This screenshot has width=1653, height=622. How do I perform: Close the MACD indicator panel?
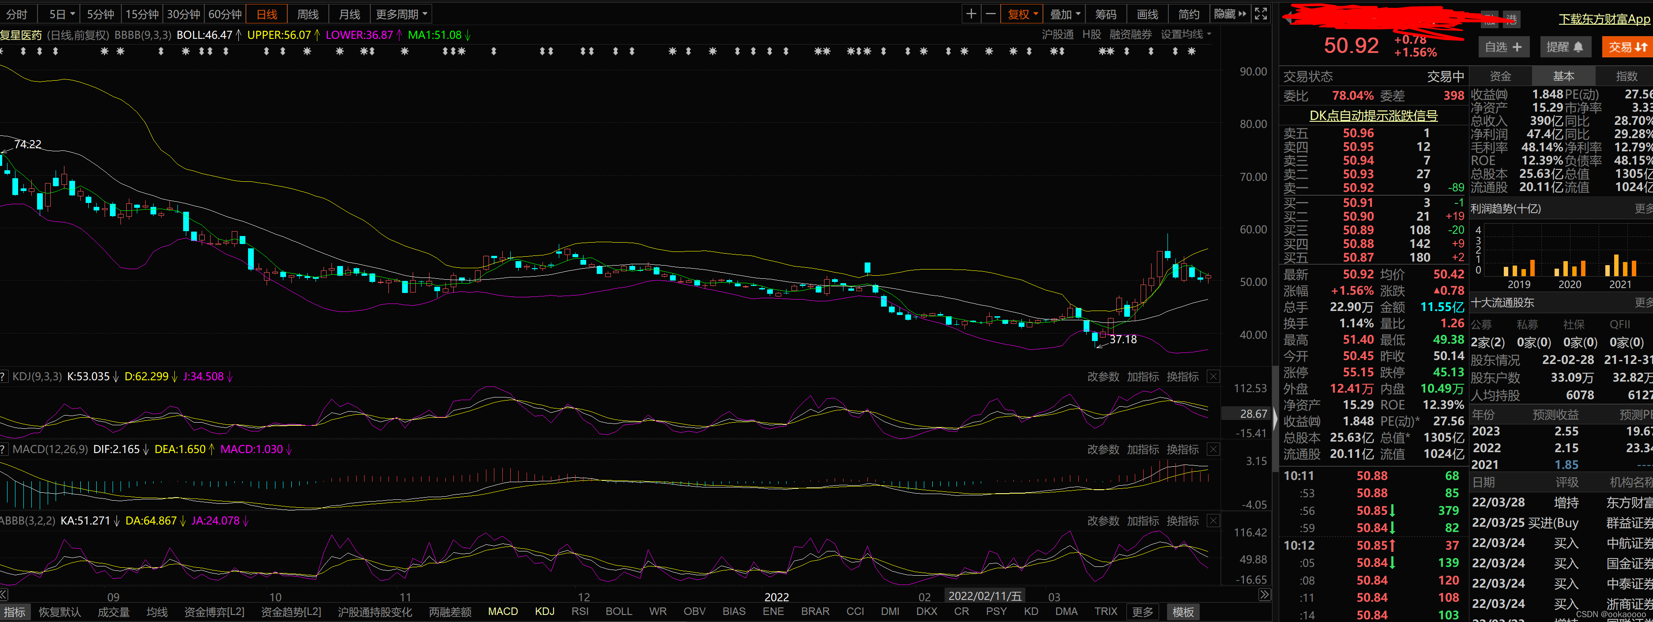[1213, 449]
